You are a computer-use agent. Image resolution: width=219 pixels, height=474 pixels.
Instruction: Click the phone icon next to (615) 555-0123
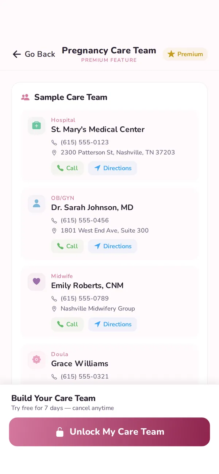click(x=55, y=142)
